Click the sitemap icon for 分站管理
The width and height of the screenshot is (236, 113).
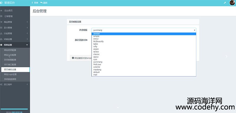click(x=1, y=33)
